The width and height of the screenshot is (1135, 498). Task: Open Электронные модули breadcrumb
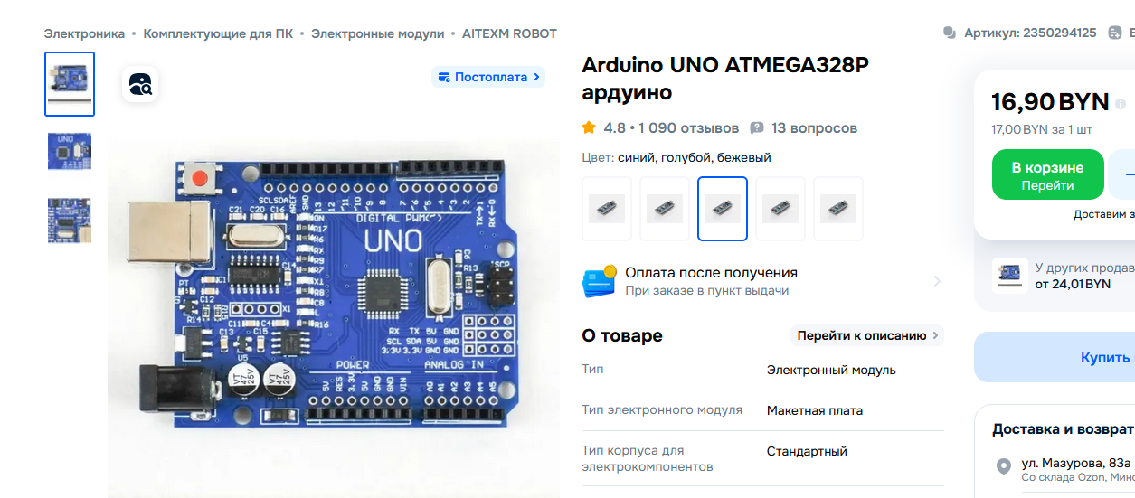pyautogui.click(x=377, y=33)
